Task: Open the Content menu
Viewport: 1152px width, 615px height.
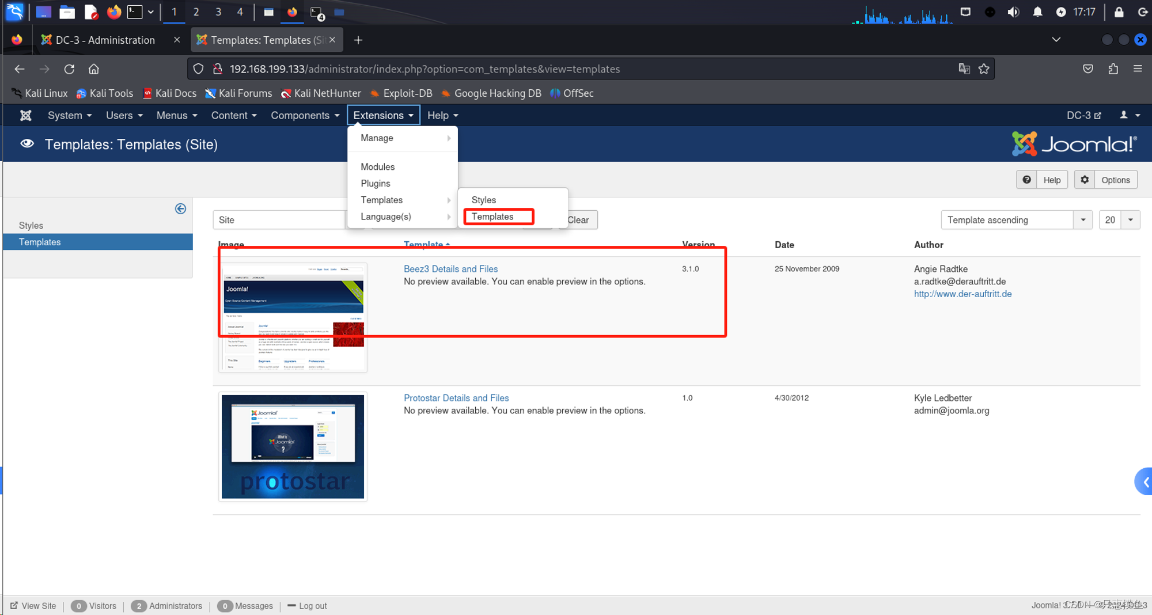Action: tap(234, 115)
